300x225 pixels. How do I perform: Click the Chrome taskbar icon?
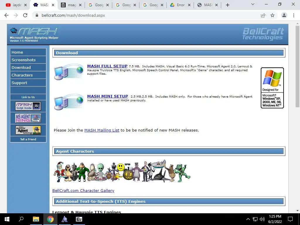[x=50, y=219]
